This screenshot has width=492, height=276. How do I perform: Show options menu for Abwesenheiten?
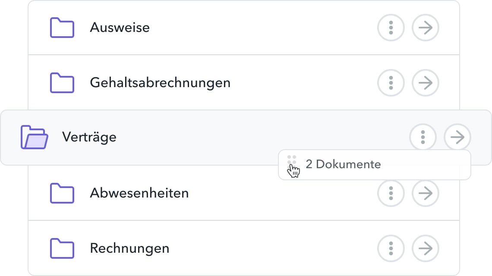coord(391,193)
